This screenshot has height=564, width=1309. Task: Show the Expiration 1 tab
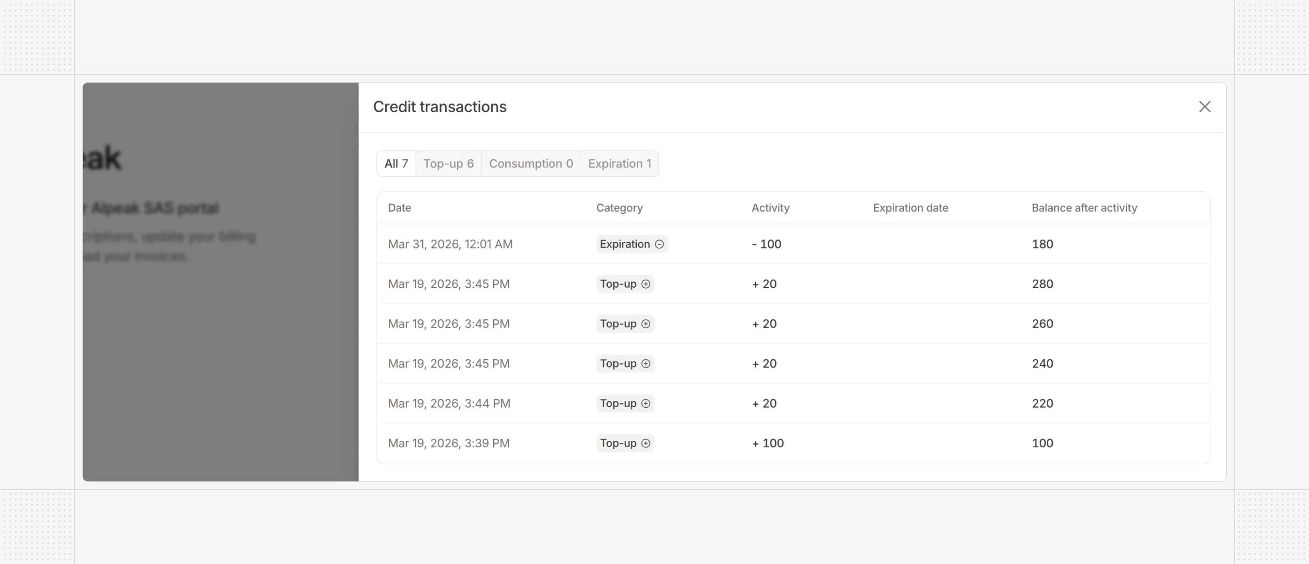pos(619,163)
